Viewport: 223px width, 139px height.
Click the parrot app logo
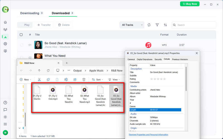5,9
